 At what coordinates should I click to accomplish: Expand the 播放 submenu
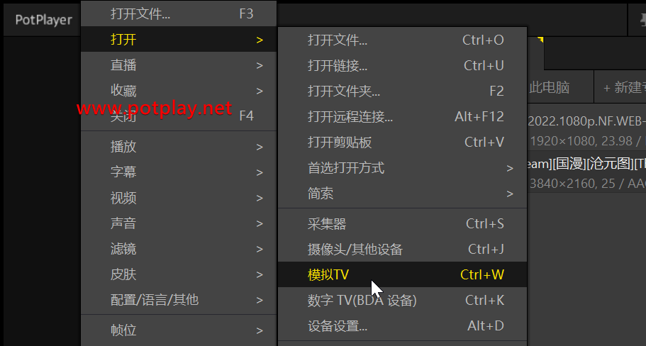(x=179, y=147)
